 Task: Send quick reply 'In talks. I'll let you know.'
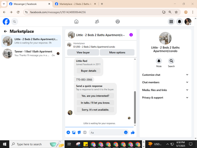(95, 103)
